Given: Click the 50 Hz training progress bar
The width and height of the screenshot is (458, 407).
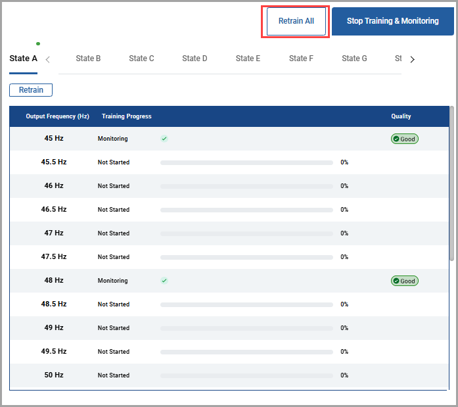Looking at the screenshot, I should click(246, 375).
